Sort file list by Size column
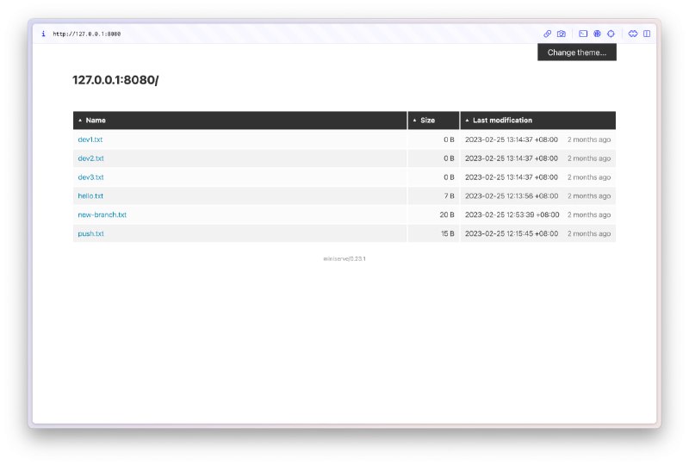The height and width of the screenshot is (465, 689). pyautogui.click(x=427, y=121)
